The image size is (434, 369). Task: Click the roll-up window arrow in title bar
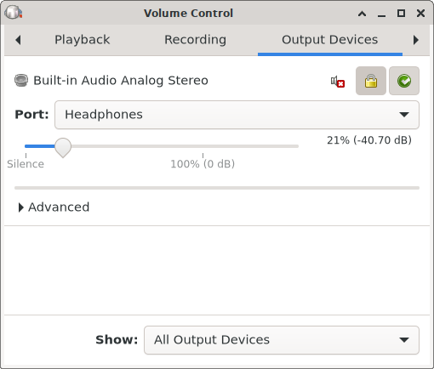[x=362, y=14]
